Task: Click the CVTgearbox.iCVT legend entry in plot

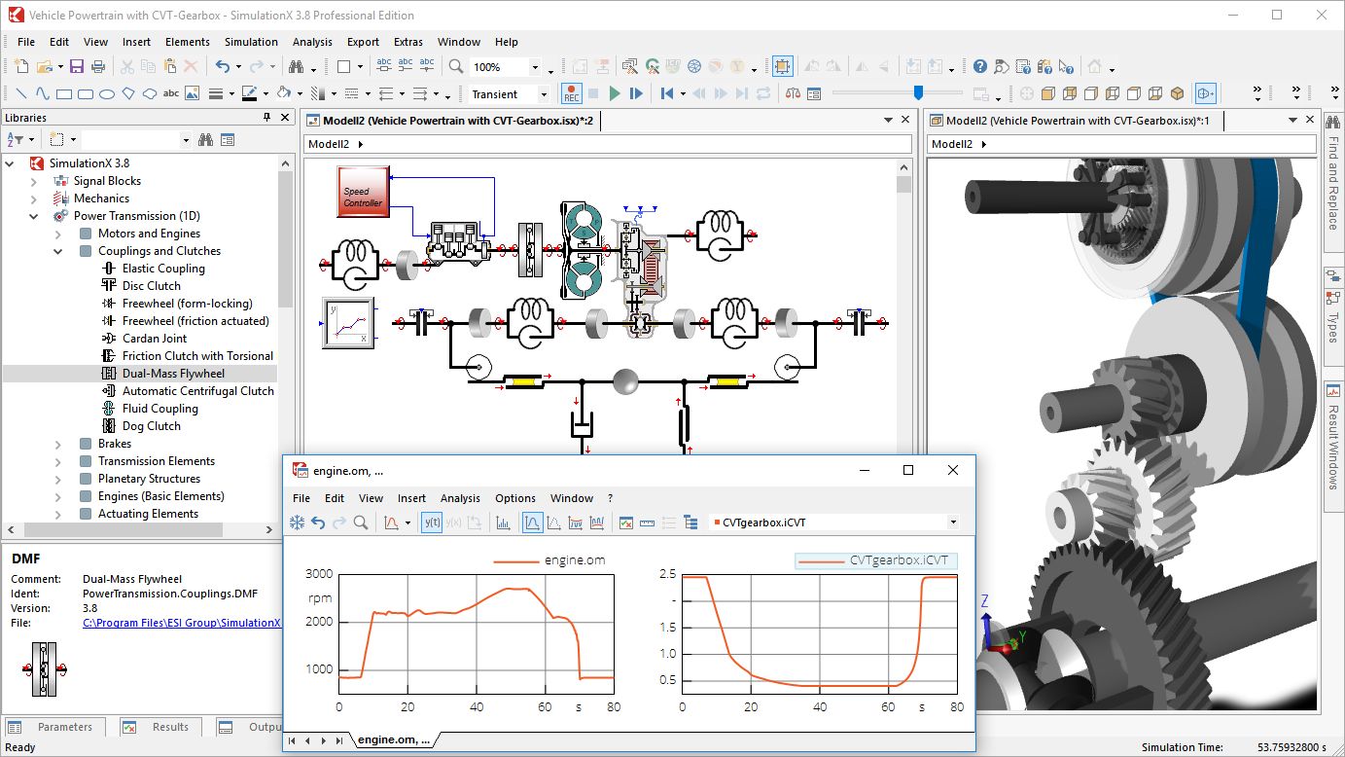Action: click(875, 560)
